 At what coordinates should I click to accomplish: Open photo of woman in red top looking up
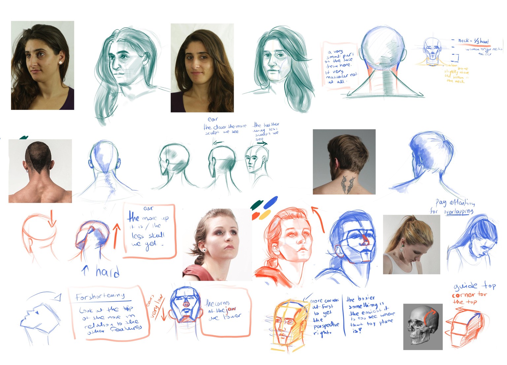(x=217, y=245)
